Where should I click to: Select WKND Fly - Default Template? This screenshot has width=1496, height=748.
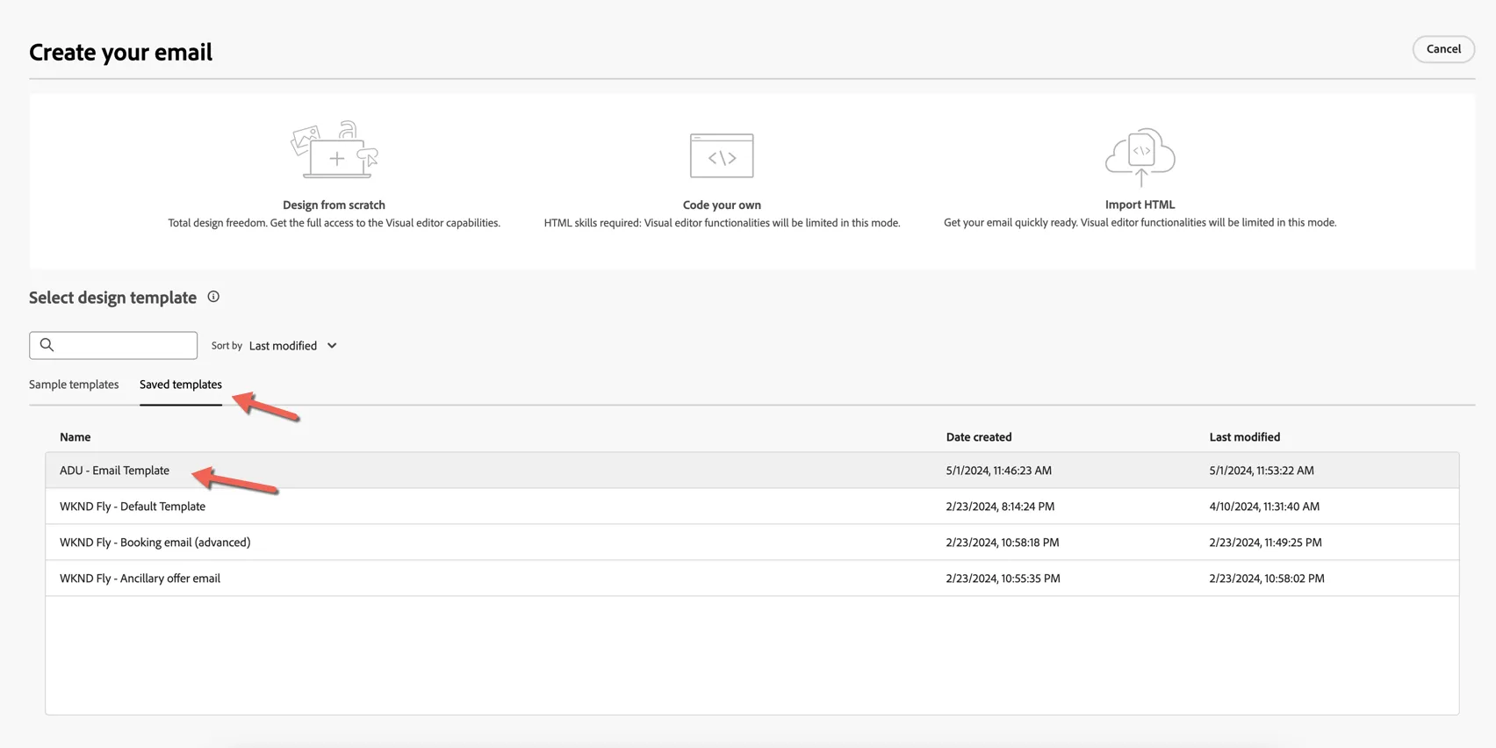pos(752,507)
